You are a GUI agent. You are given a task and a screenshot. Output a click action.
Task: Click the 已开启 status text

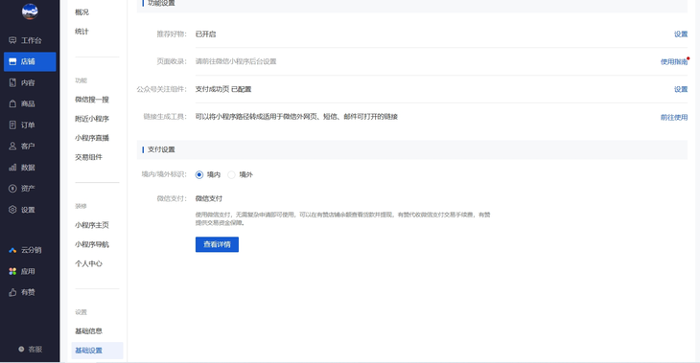[x=205, y=34]
